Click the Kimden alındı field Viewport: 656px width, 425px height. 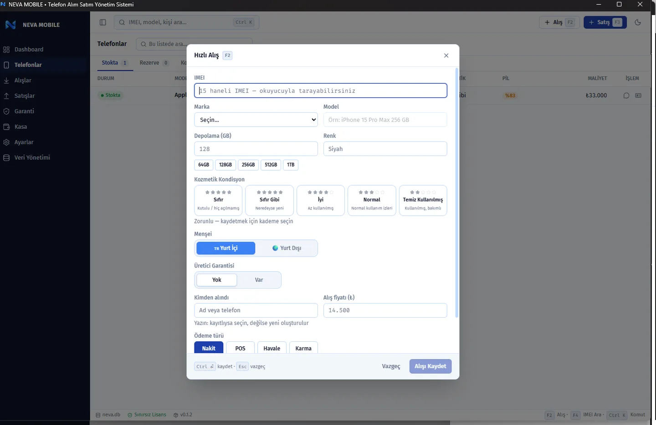[x=256, y=310]
